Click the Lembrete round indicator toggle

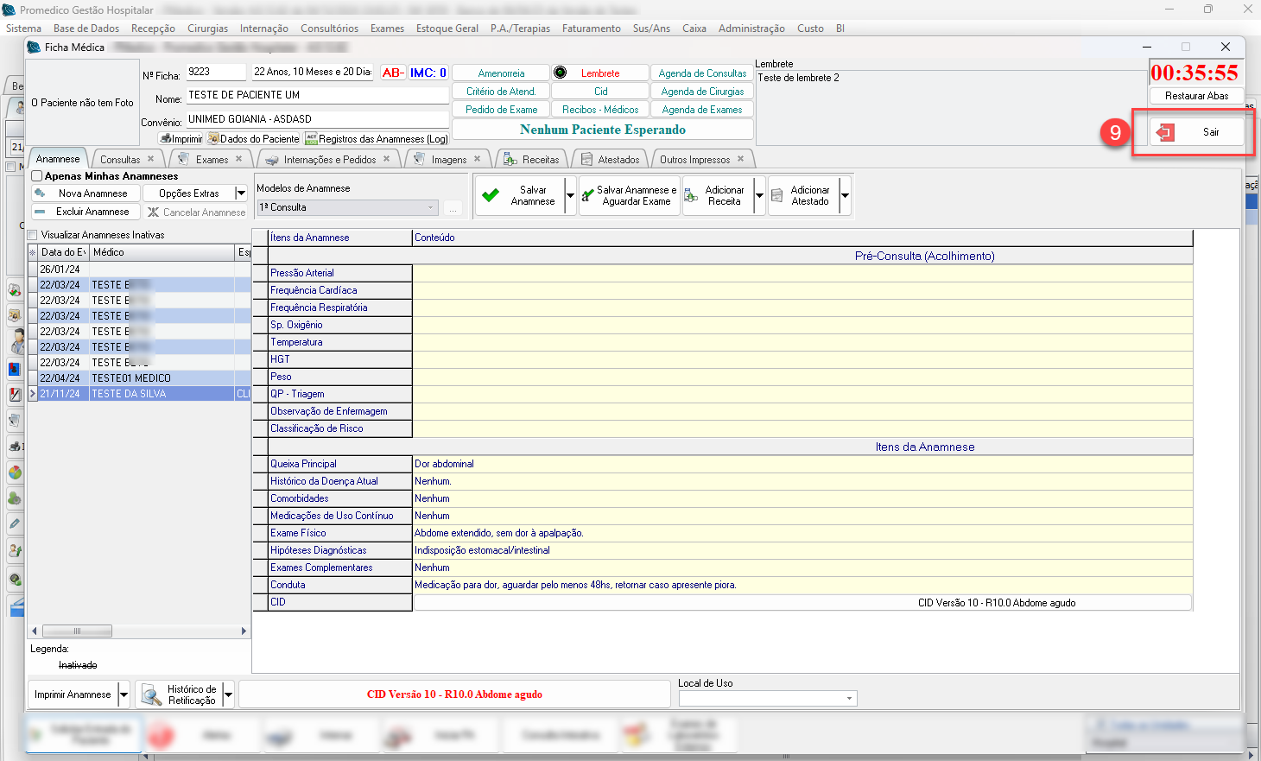pyautogui.click(x=560, y=73)
